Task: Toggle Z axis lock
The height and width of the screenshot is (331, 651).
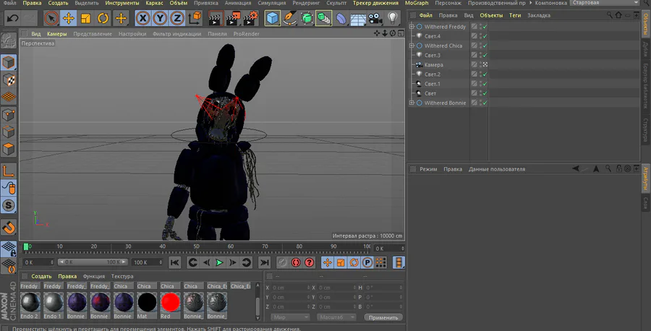Action: 177,18
